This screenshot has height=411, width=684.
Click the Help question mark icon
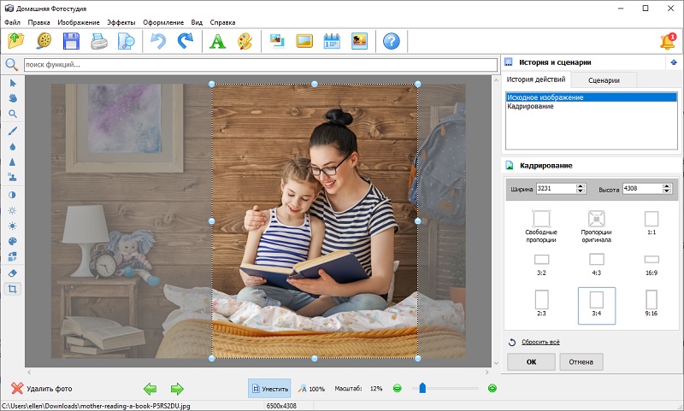391,40
